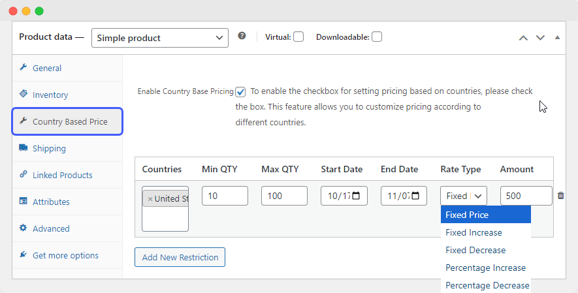578x293 pixels.
Task: Open the Get more options link
Action: pyautogui.click(x=65, y=256)
